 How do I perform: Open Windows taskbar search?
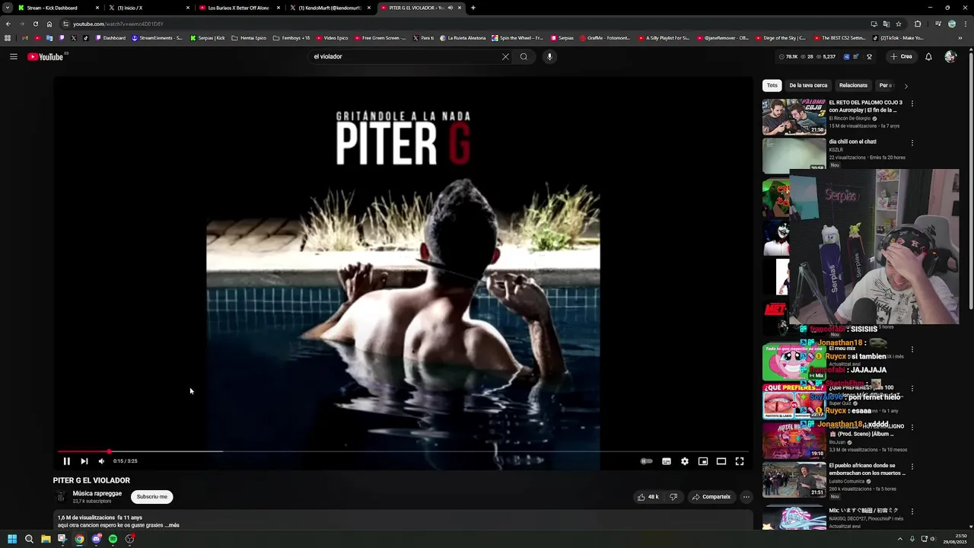(x=29, y=539)
